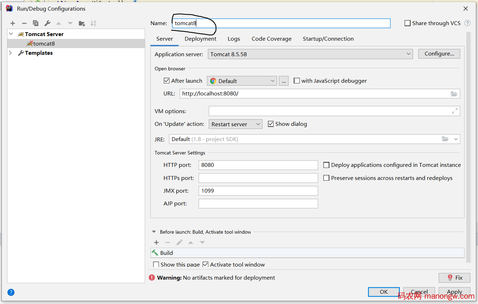Viewport: 478px width, 304px height.
Task: Enable with JavaScript debugger option
Action: 297,81
